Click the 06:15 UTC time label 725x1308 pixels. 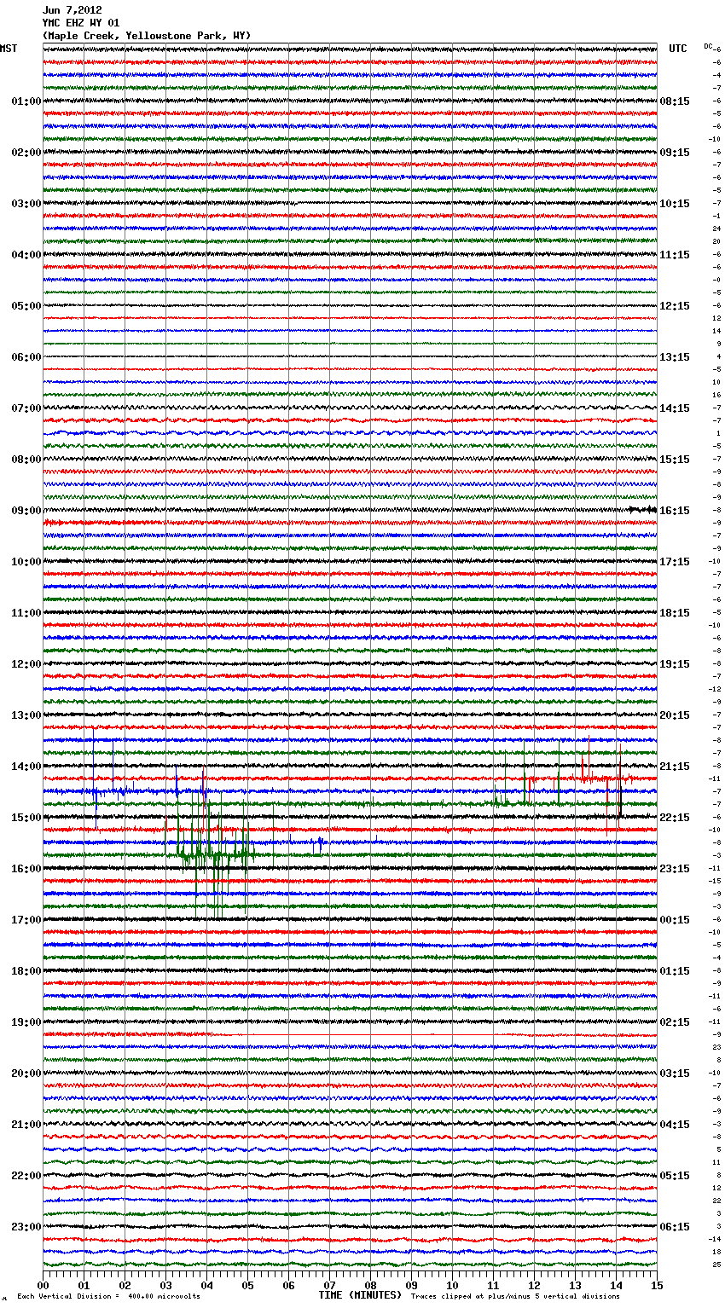coord(675,1227)
